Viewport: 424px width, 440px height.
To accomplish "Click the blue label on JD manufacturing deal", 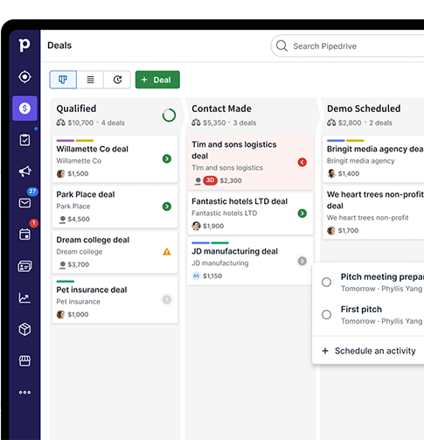I will click(200, 243).
